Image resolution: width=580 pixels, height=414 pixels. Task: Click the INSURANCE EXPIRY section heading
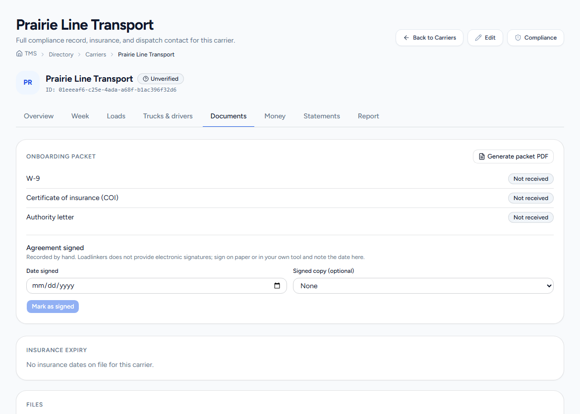click(57, 350)
